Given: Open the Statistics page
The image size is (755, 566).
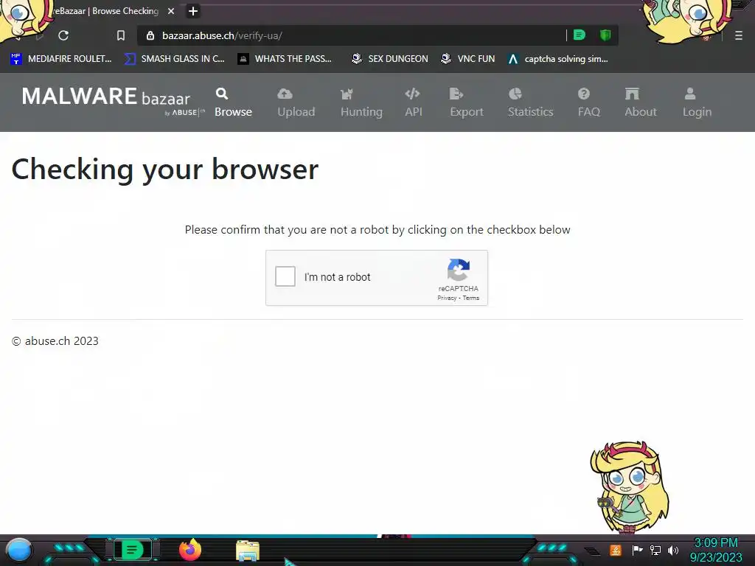Looking at the screenshot, I should click(x=531, y=102).
